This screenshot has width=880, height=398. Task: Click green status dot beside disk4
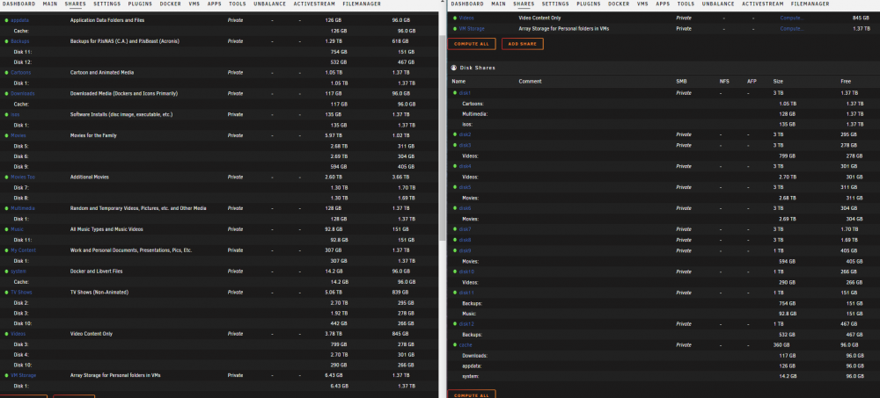click(455, 166)
